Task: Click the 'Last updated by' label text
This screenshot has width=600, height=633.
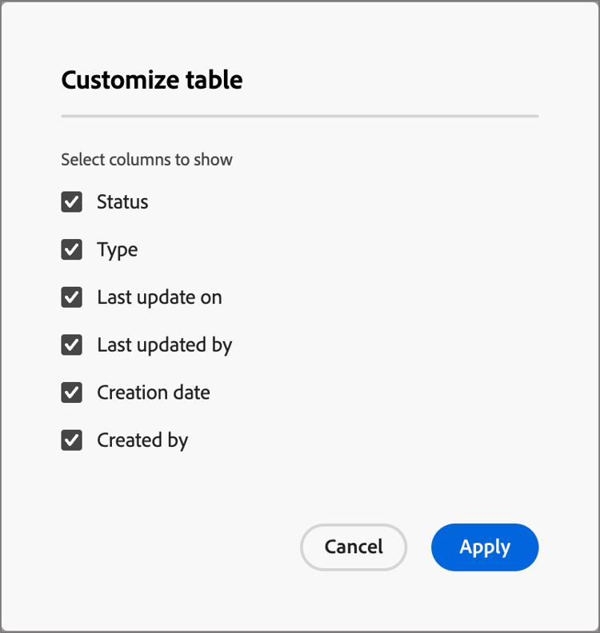Action: pos(164,345)
